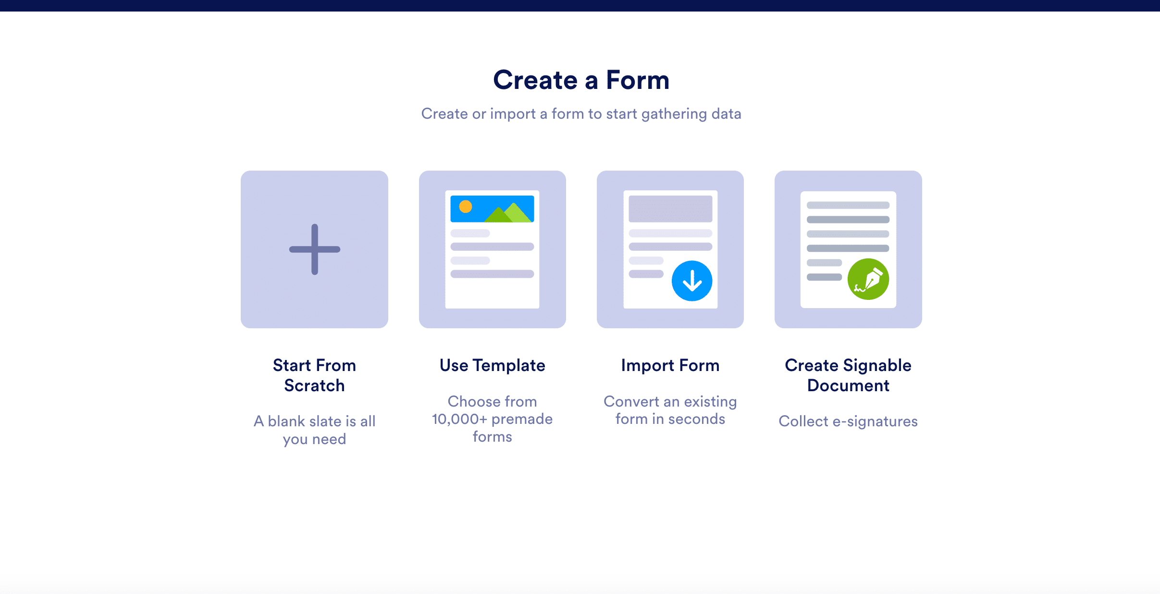1160x594 pixels.
Task: Click the landscape image icon on template card
Action: click(493, 210)
